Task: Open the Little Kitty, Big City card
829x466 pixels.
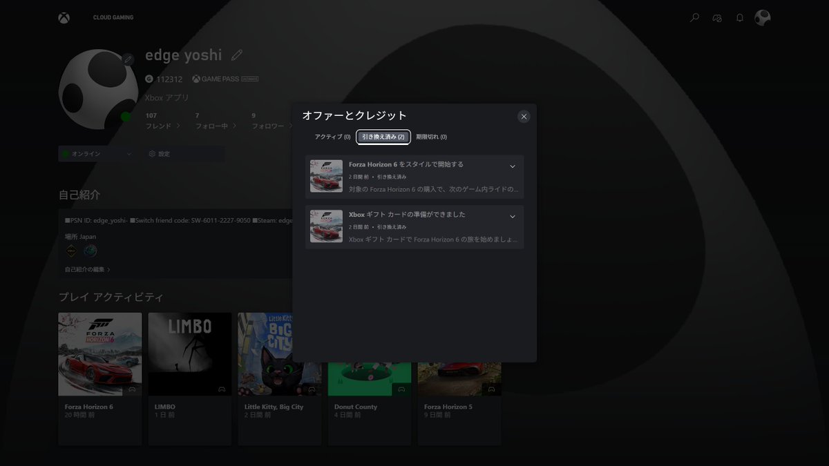Action: coord(280,379)
